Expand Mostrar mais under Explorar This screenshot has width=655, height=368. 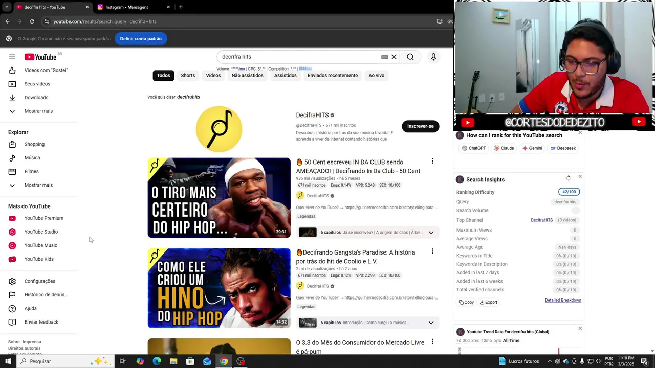click(x=39, y=185)
